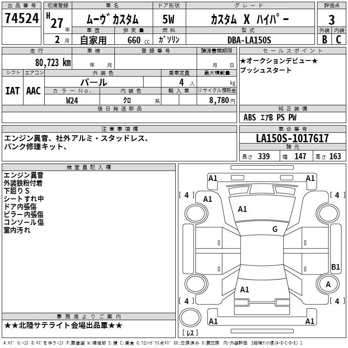Image resolution: width=348 pixels, height=348 pixels.
Task: Select the A1 mark on the rear hatch
Action: click(244, 289)
